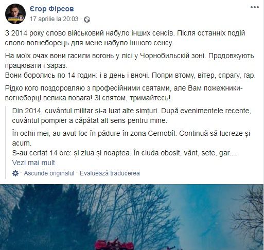Open the three-dots post options menu
The width and height of the screenshot is (264, 250).
coord(255,7)
